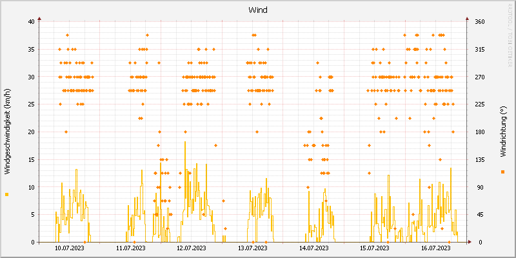Viewport: 516px width, 258px height.
Task: Click the date label 11.07.2023
Action: tap(131, 248)
